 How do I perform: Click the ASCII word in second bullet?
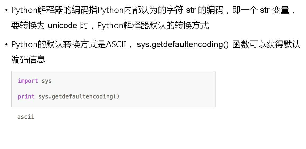[116, 45]
